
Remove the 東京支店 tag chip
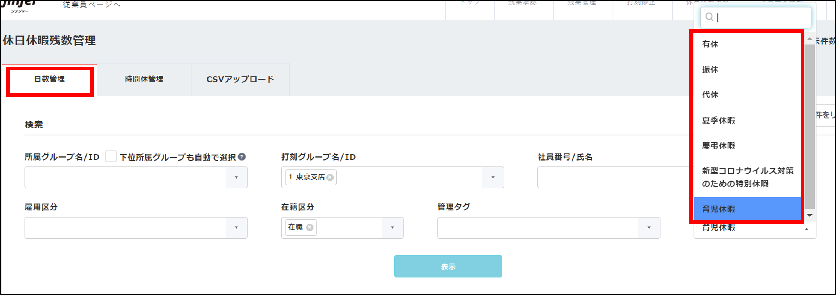tap(330, 177)
